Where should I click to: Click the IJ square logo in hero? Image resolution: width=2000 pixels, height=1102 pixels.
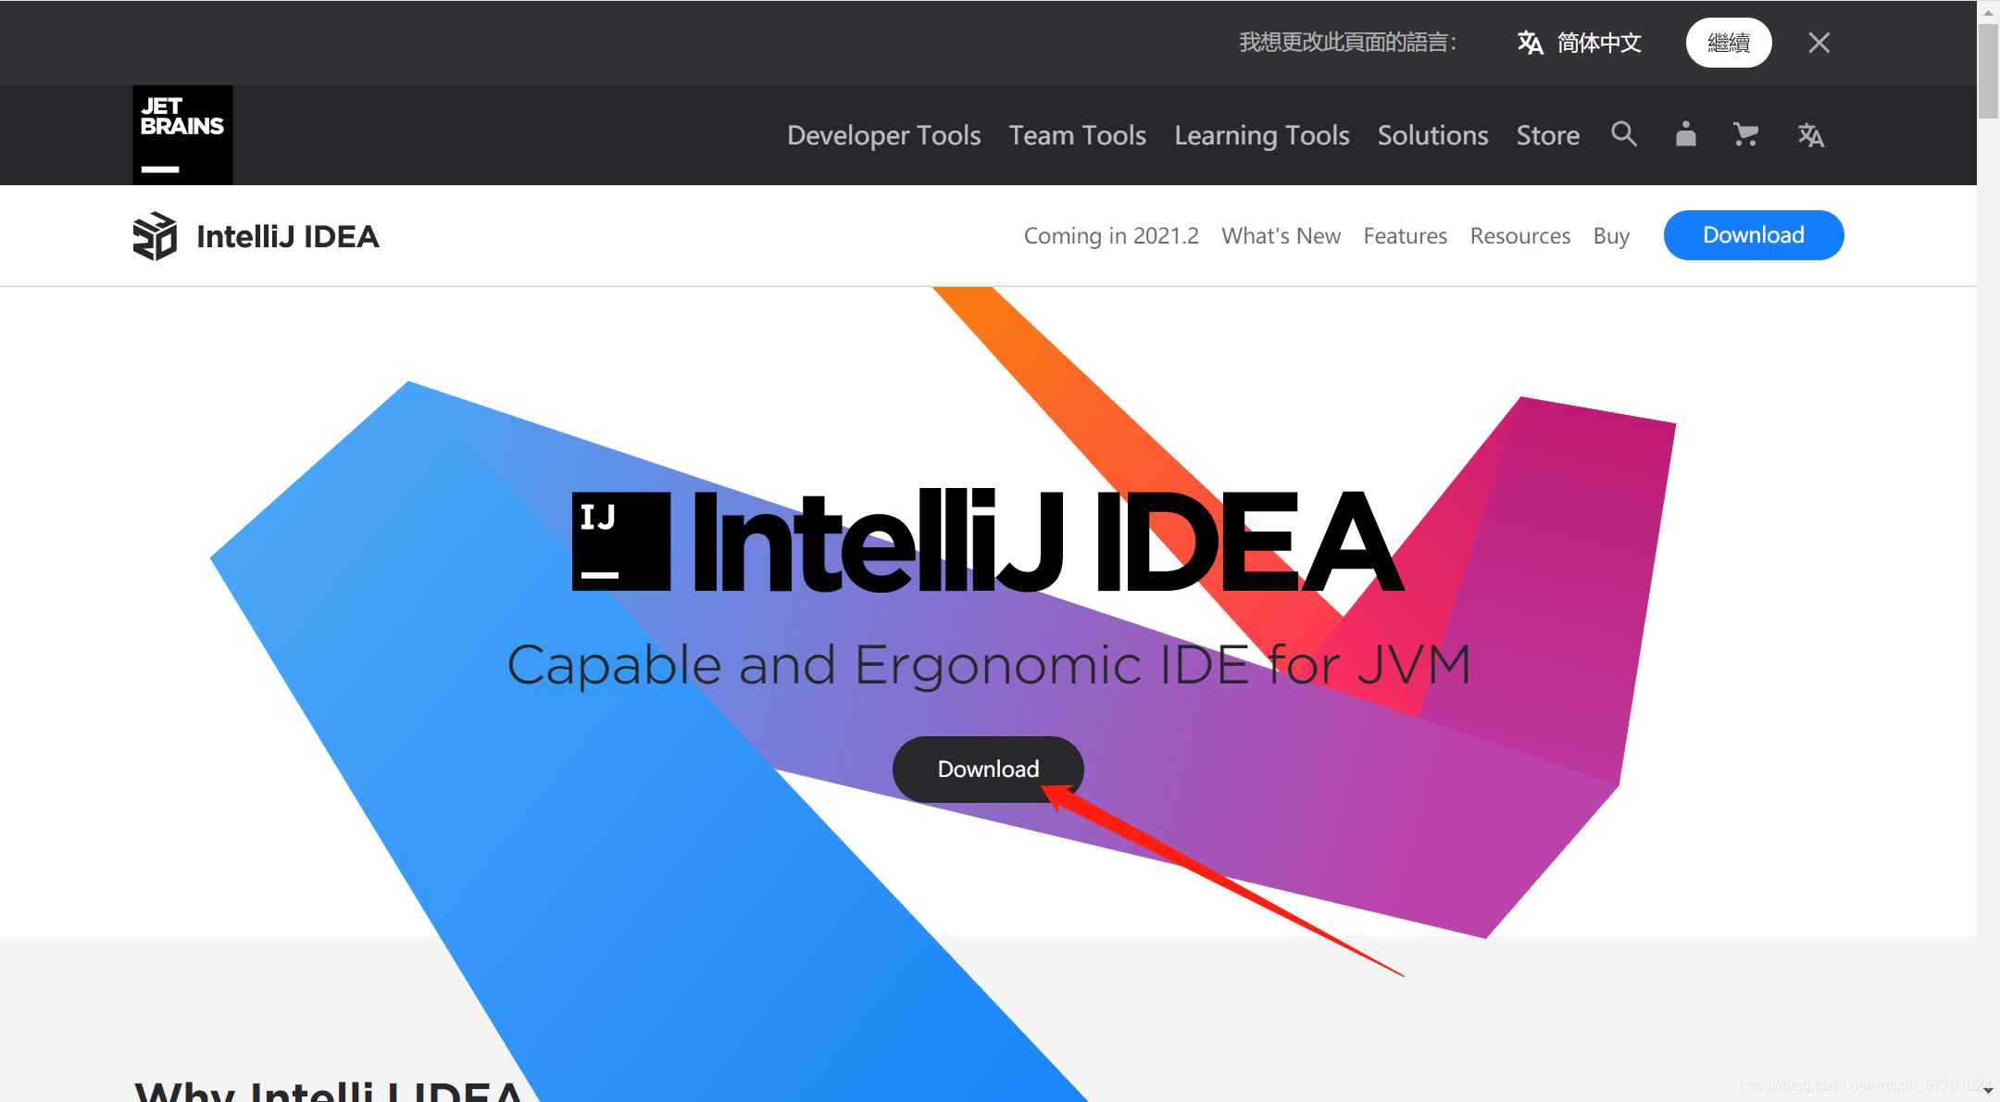point(621,542)
